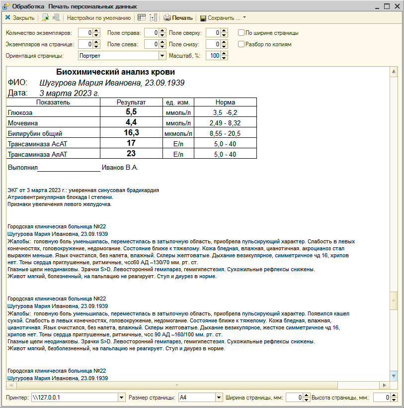Click the restore settings icon with green arrow
The height and width of the screenshot is (408, 404).
45,18
